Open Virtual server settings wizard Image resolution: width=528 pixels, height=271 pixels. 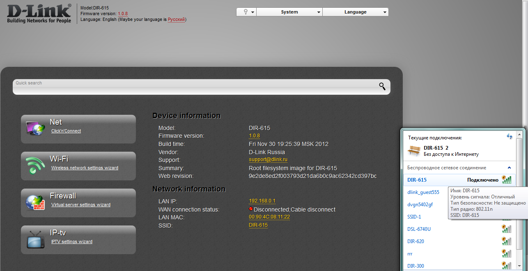(x=81, y=205)
